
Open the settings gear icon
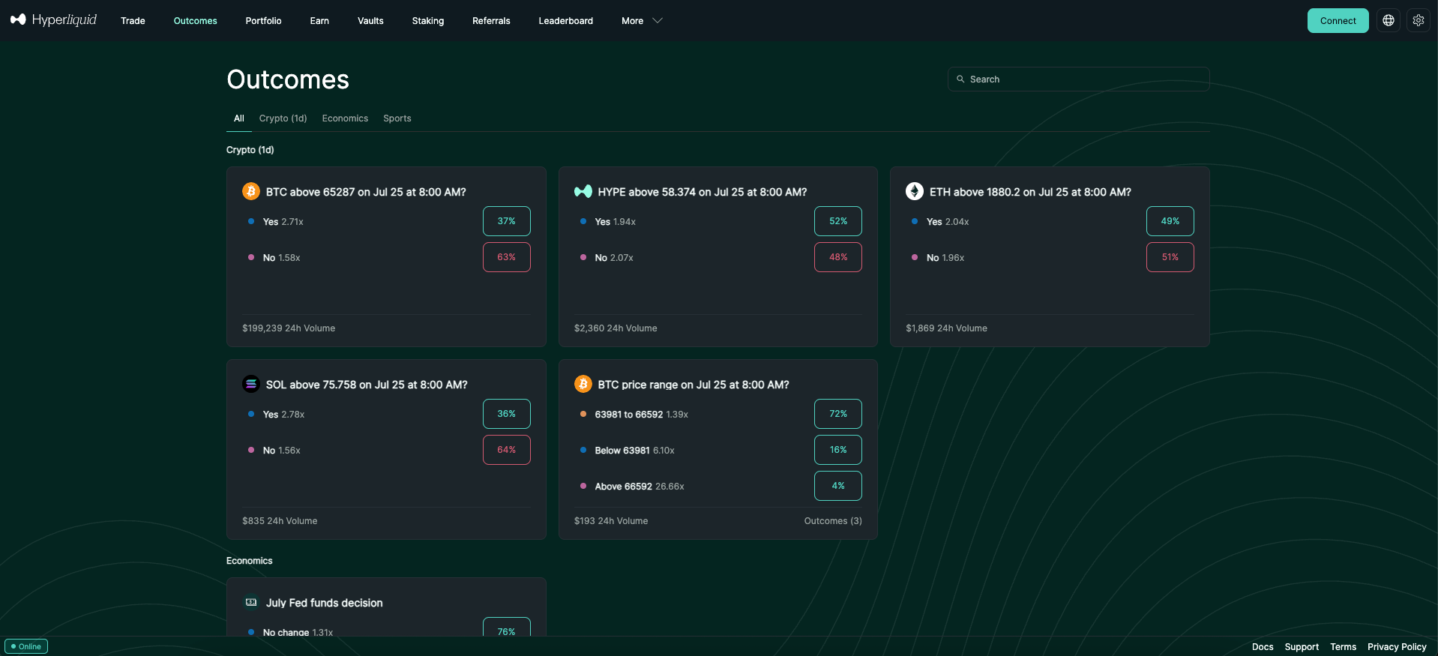point(1419,20)
